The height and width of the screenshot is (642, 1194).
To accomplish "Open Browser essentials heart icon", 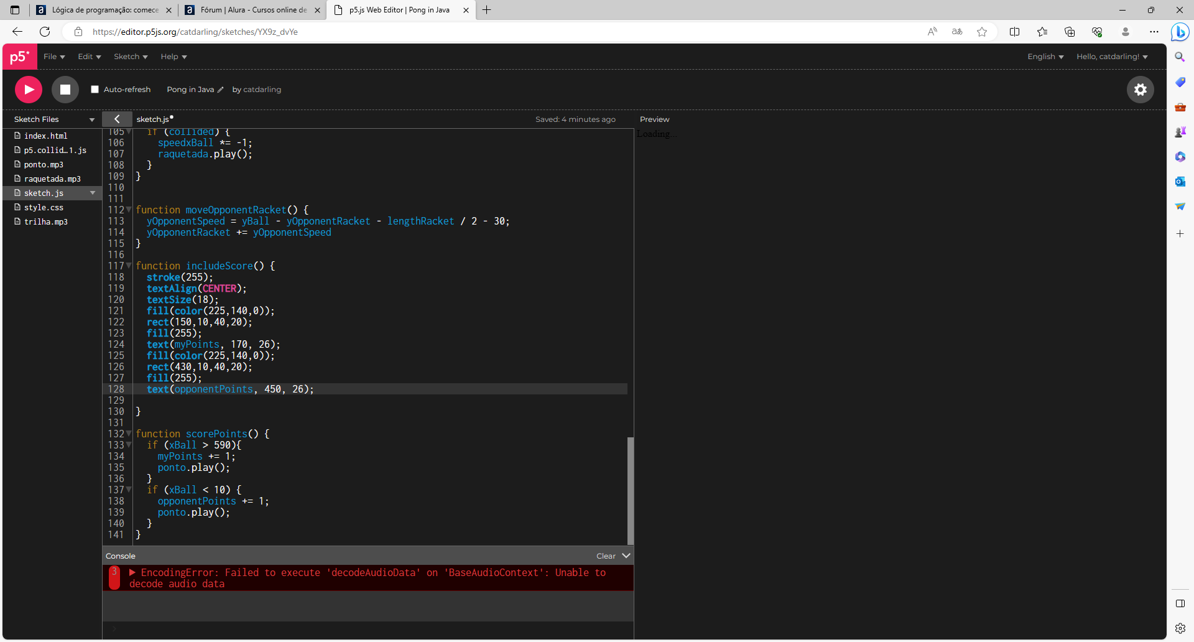I will tap(1097, 32).
